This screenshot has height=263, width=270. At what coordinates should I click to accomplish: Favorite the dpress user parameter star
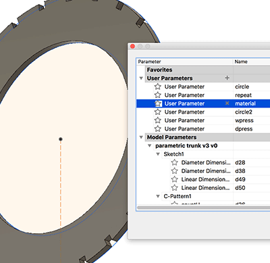[x=158, y=128]
